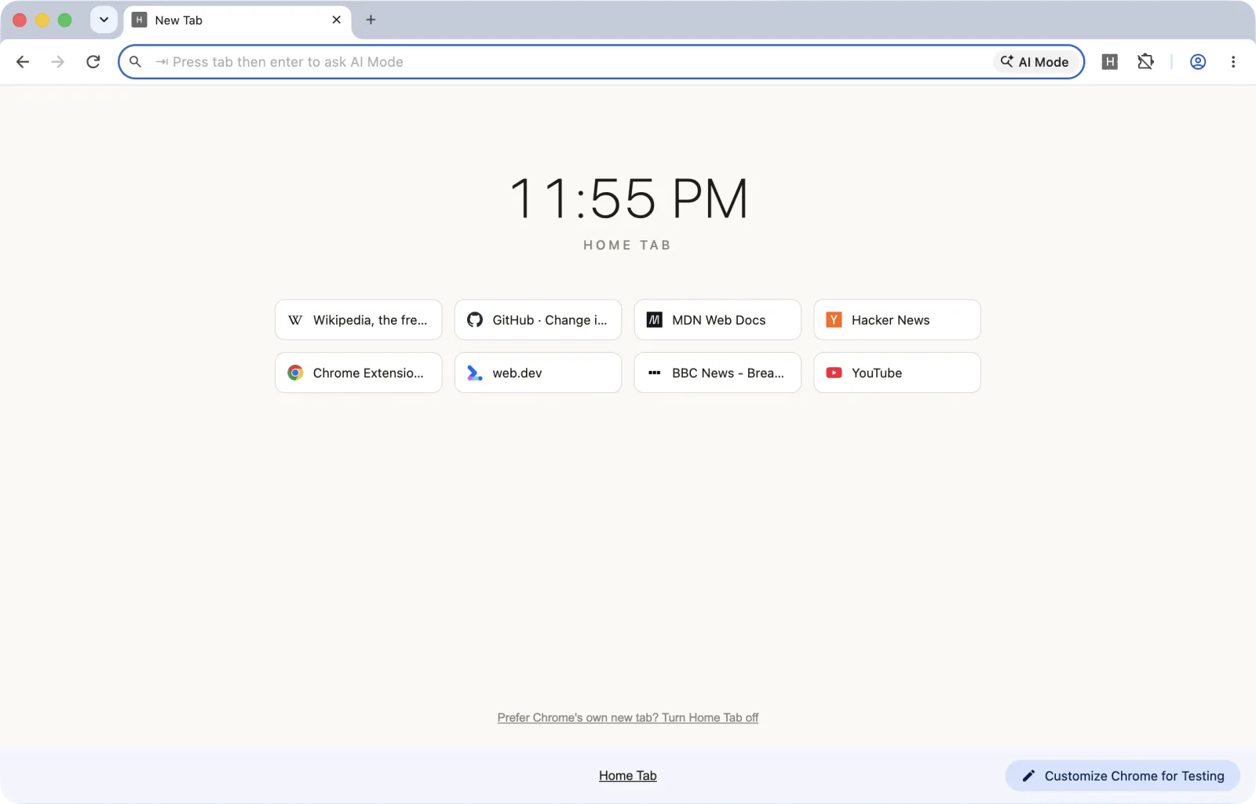Open web.dev shortcut label

pyautogui.click(x=517, y=373)
